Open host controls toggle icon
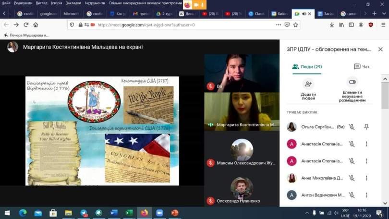The image size is (389, 219). [353, 82]
